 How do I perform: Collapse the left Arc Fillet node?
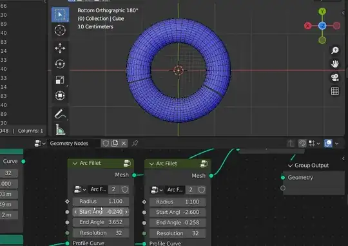pyautogui.click(x=75, y=164)
